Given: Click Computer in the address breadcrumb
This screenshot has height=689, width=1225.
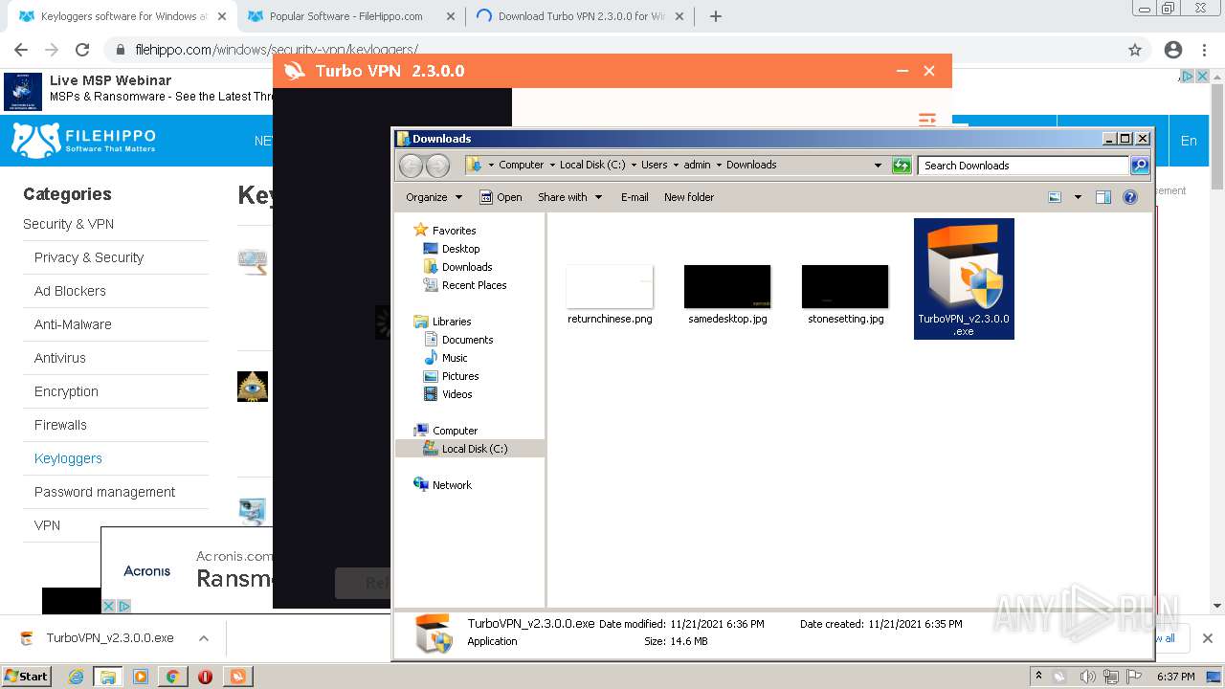Looking at the screenshot, I should (521, 165).
